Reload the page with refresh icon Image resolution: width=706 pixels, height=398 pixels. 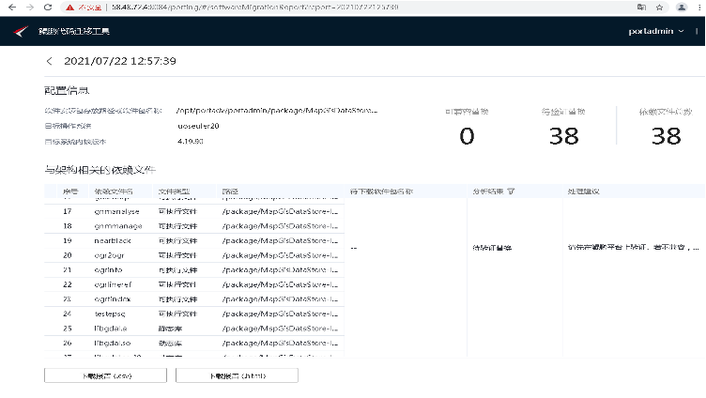(48, 8)
